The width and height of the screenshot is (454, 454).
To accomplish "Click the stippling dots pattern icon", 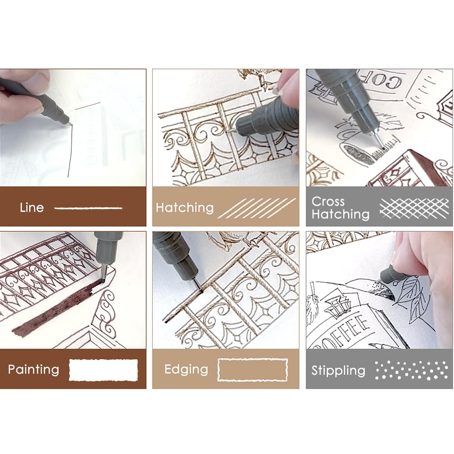I will click(x=411, y=370).
